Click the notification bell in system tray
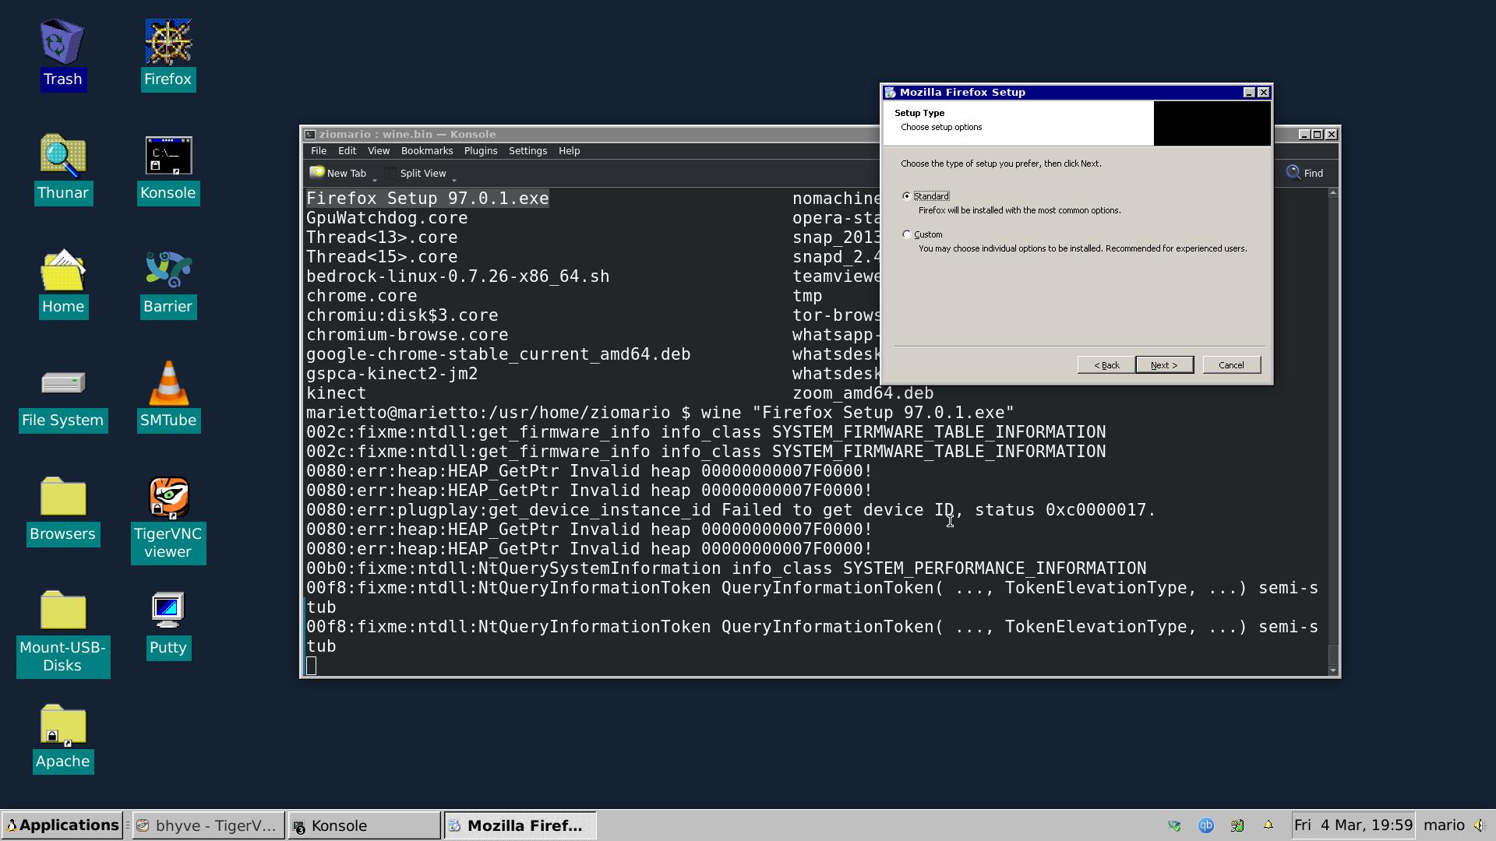 1268,825
